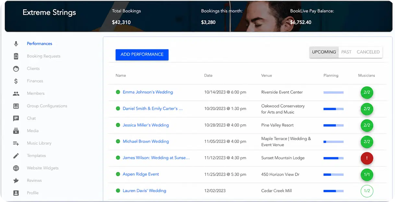
Task: Click the Name column header
Action: click(x=121, y=76)
